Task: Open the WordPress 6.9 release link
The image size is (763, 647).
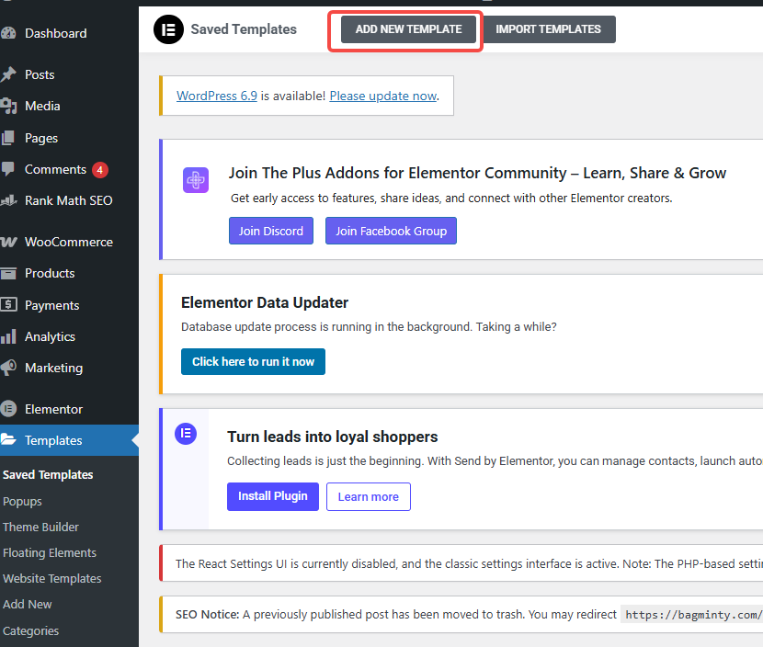Action: (x=216, y=95)
